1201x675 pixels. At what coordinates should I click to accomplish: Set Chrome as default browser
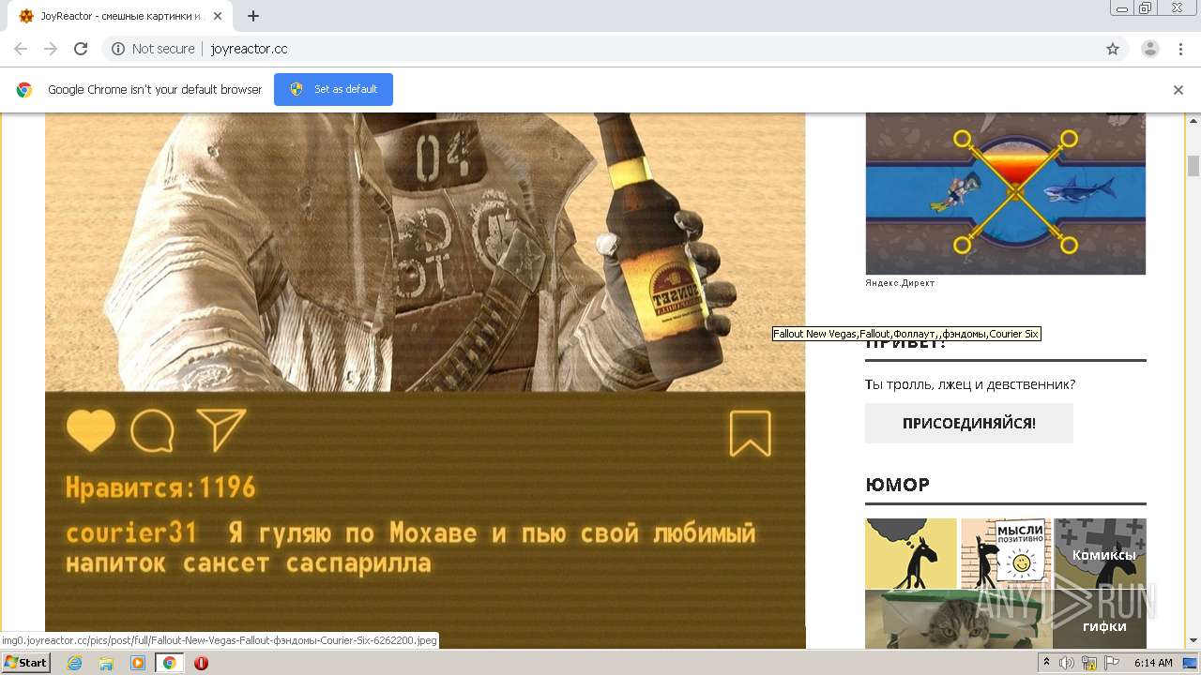[x=333, y=89]
